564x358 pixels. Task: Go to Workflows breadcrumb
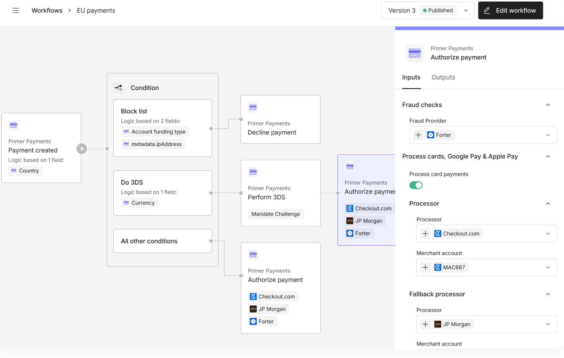[47, 10]
